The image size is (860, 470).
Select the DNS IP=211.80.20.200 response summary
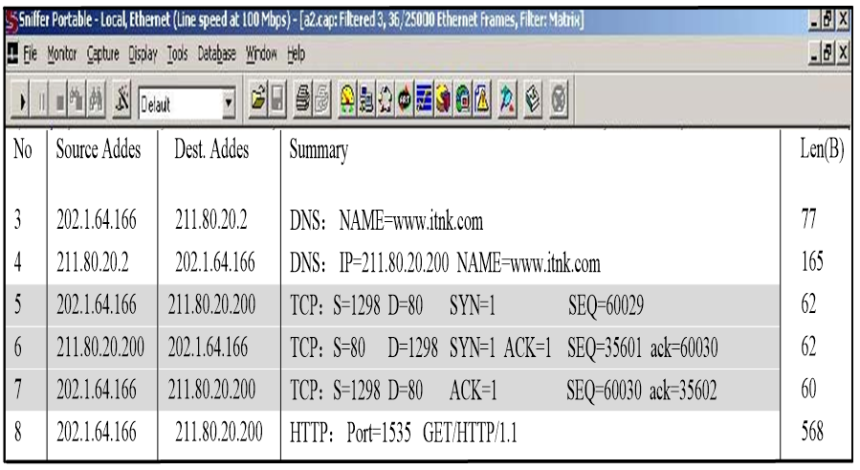pos(445,263)
